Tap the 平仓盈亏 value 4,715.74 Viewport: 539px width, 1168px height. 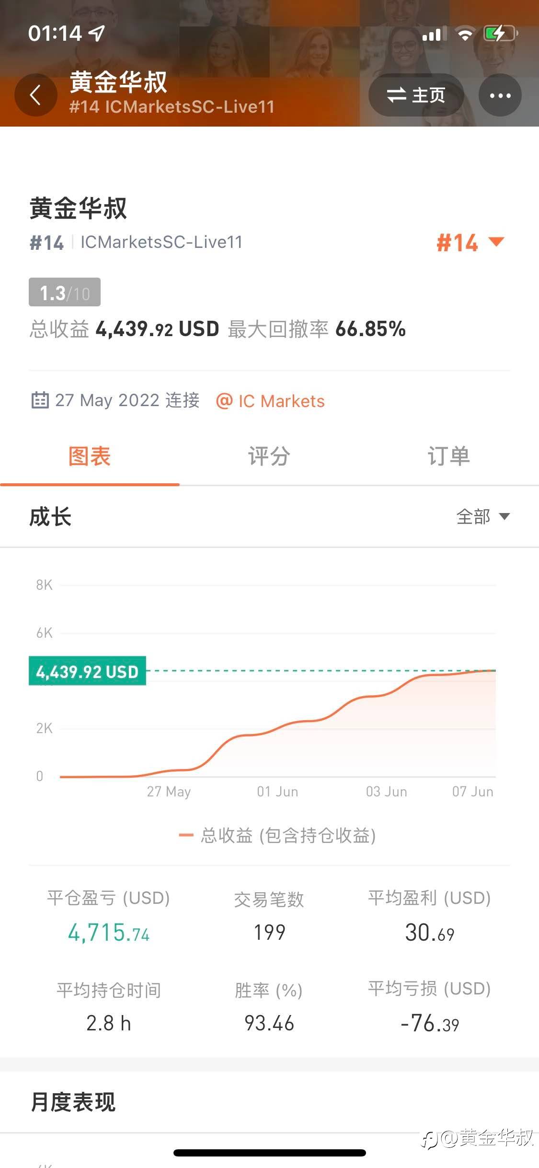(x=109, y=933)
